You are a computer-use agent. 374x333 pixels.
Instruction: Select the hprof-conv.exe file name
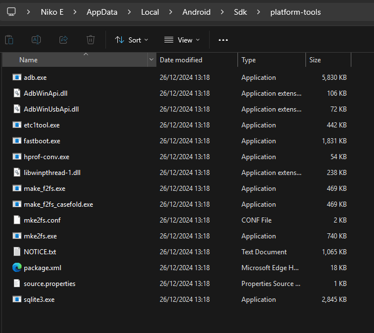click(46, 157)
